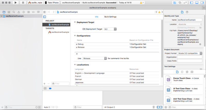
Task: Toggle library grid view icon
Action: [x=166, y=107]
